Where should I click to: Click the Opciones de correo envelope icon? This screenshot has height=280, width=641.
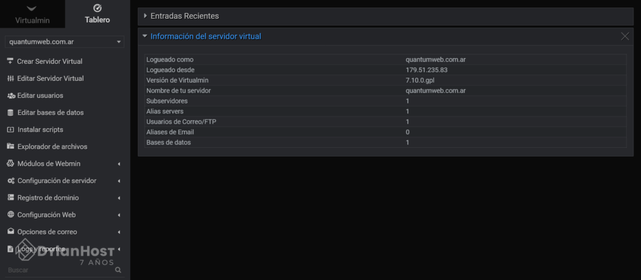[x=10, y=232]
